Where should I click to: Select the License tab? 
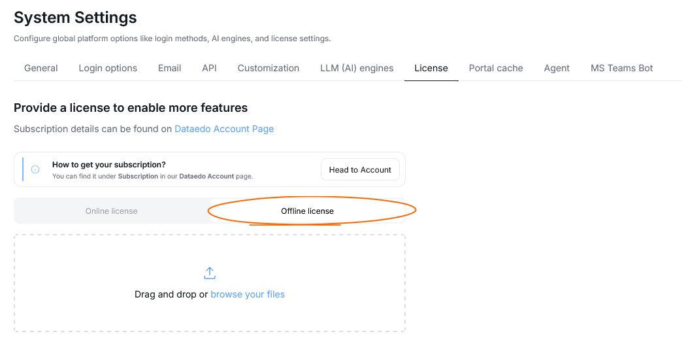pyautogui.click(x=431, y=69)
